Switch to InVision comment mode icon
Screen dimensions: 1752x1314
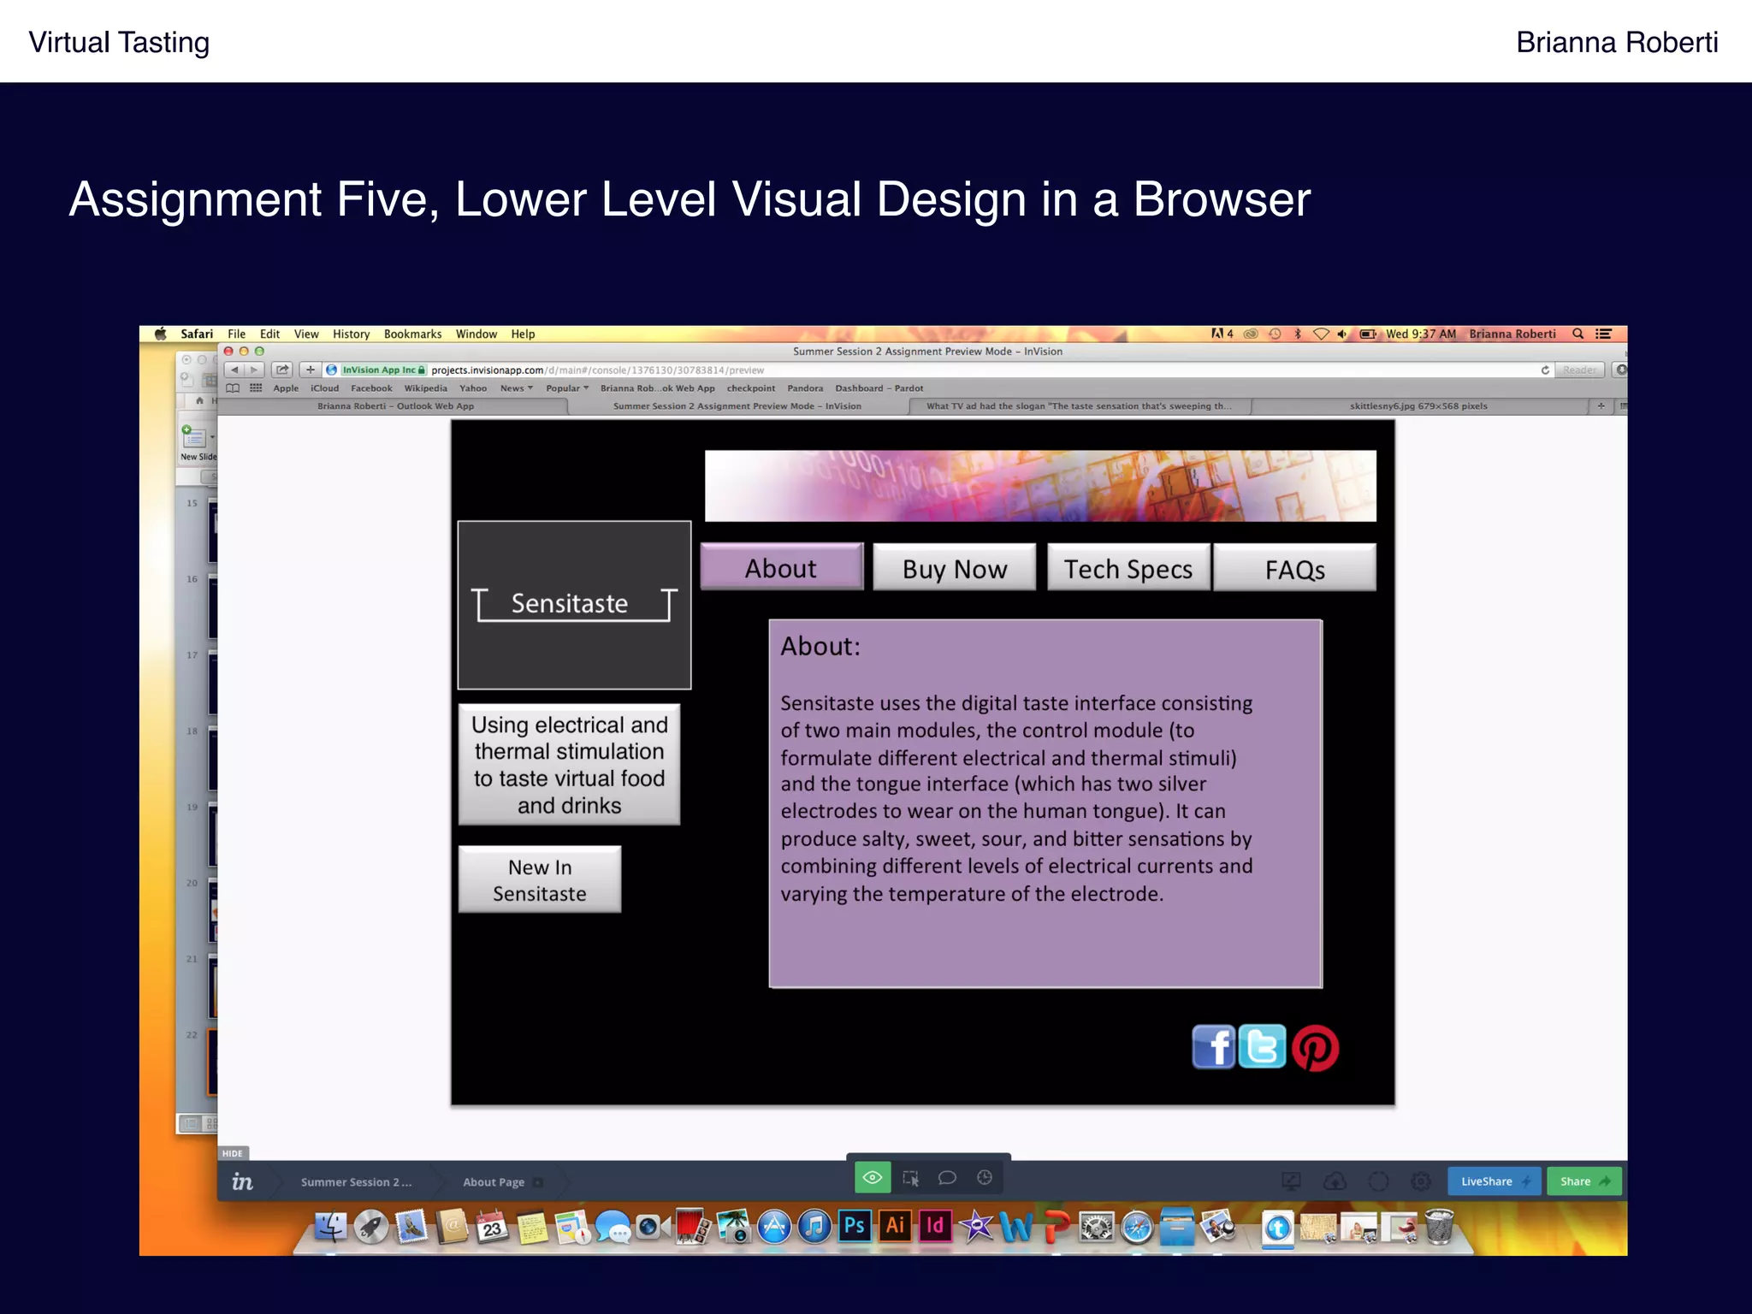point(947,1178)
